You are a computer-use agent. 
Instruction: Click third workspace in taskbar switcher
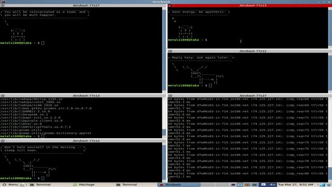254,185
